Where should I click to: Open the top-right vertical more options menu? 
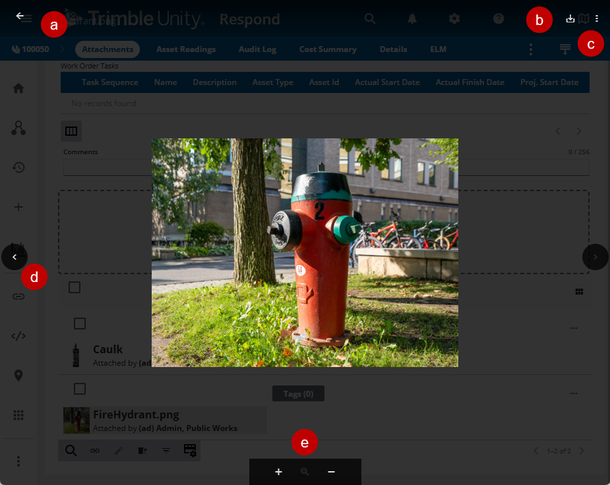[x=597, y=18]
